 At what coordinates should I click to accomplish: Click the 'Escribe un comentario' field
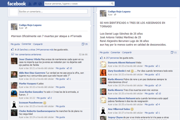(x=53, y=11)
